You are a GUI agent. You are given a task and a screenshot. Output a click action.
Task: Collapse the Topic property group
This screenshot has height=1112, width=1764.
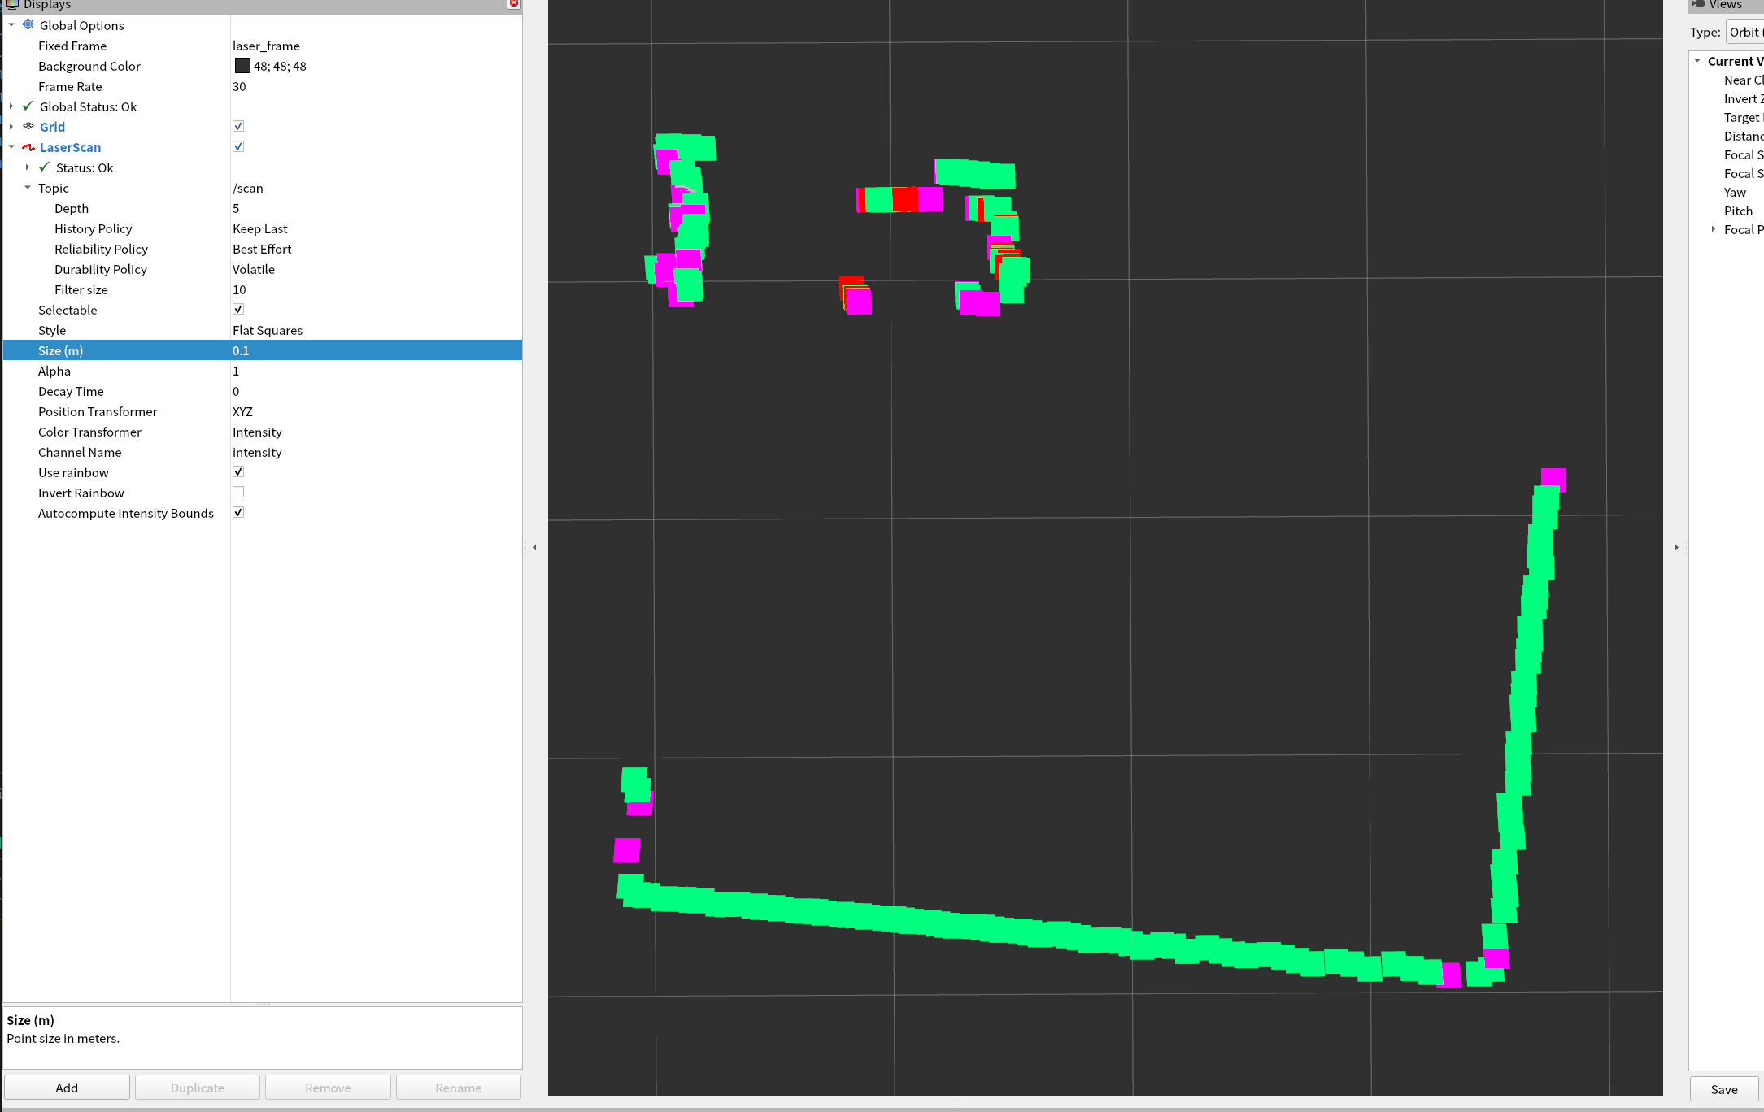(28, 188)
